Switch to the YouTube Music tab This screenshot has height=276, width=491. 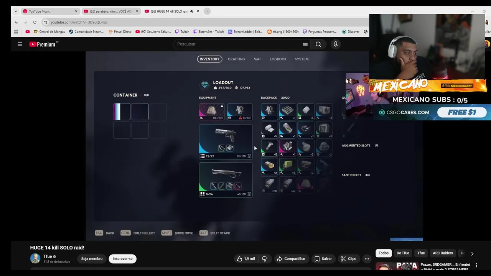point(50,11)
